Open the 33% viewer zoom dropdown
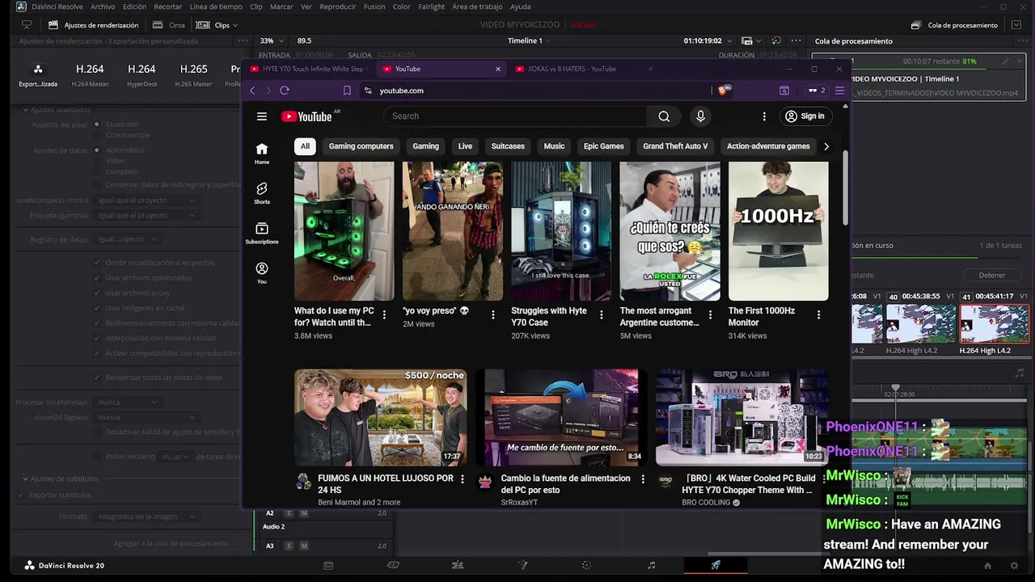Viewport: 1035px width, 582px height. point(271,40)
